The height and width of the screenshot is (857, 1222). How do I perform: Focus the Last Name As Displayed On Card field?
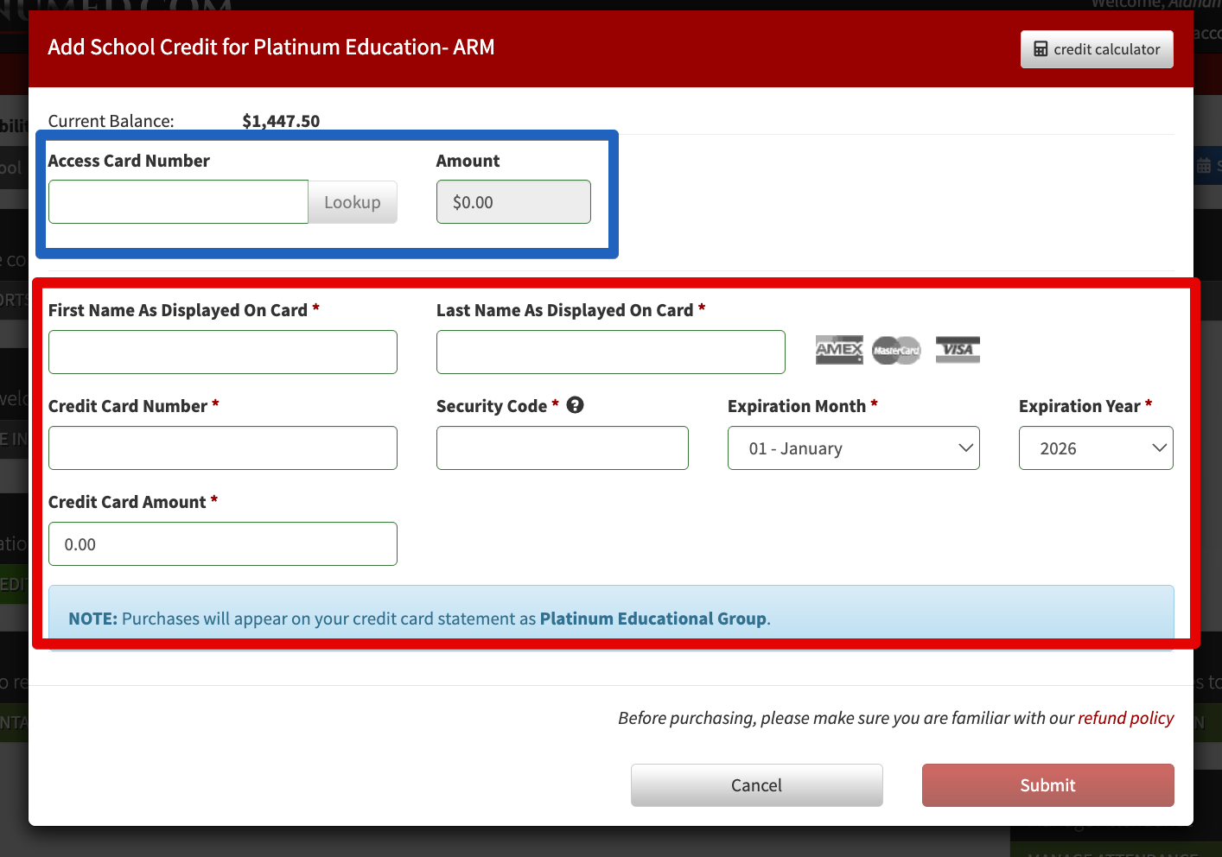(611, 352)
